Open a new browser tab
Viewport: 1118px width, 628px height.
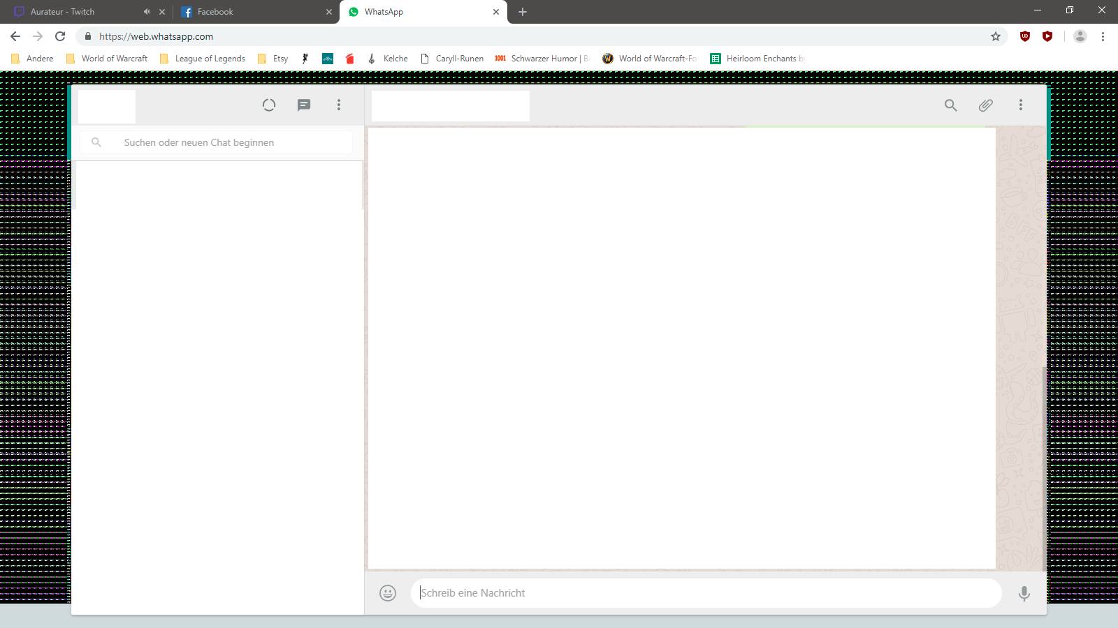pos(523,12)
